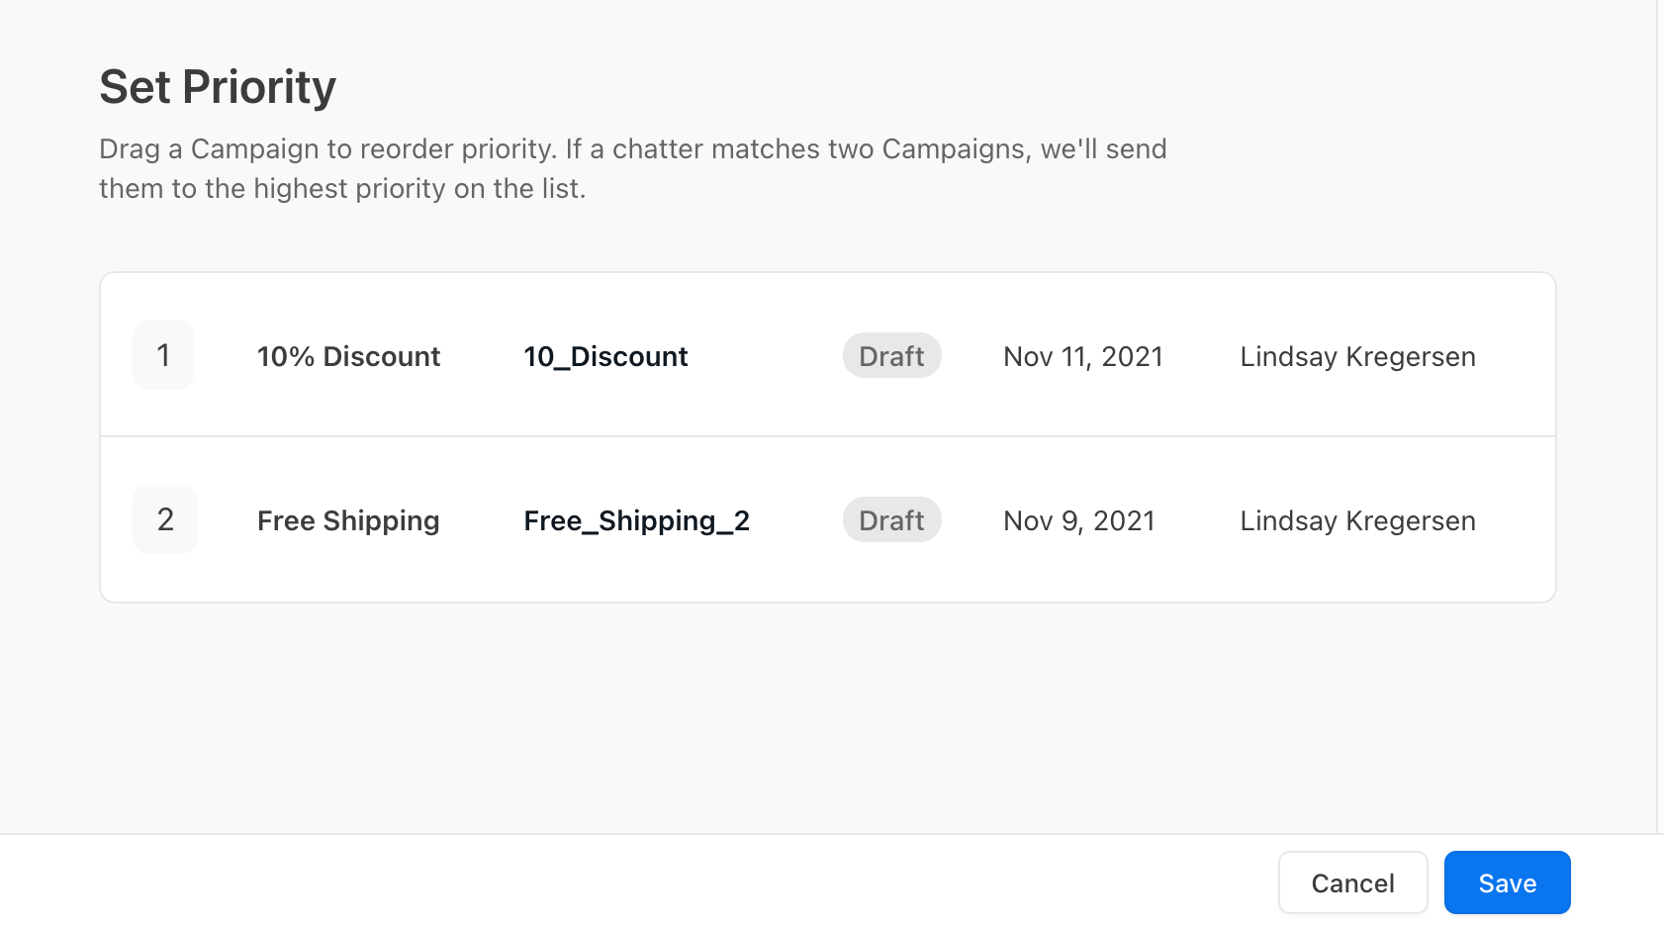This screenshot has height=926, width=1664.
Task: Click the Set Priority heading
Action: pos(218,87)
